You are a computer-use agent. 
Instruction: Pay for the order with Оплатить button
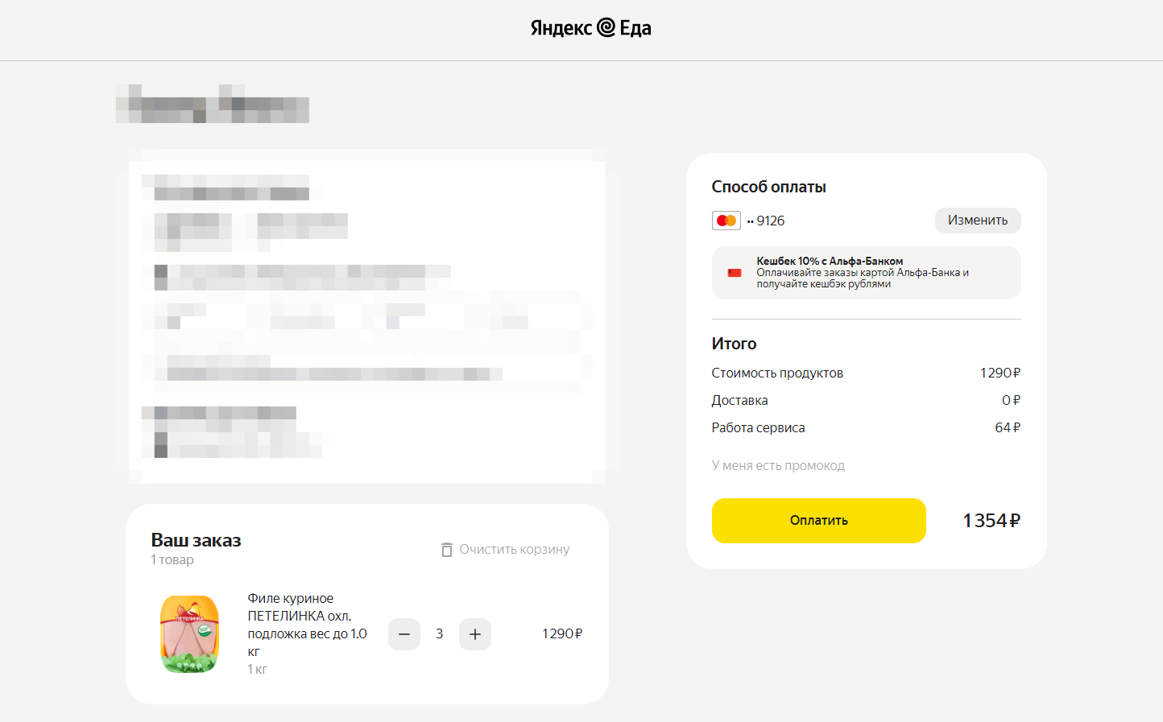point(819,521)
